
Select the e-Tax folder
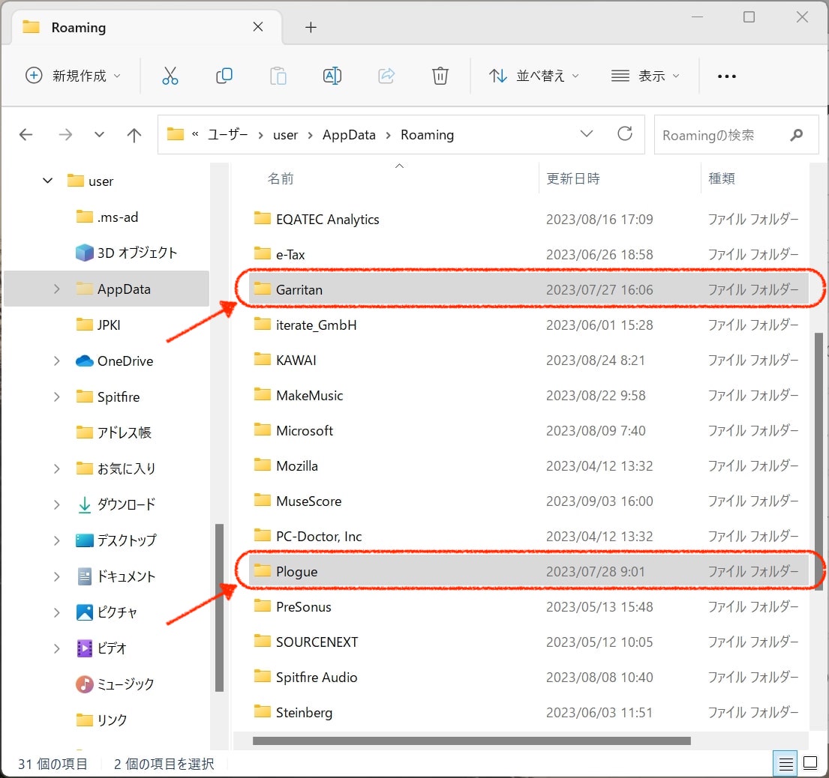[290, 255]
